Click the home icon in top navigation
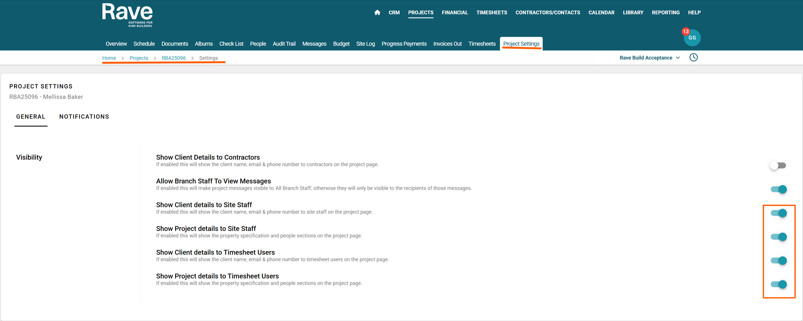 coord(377,12)
